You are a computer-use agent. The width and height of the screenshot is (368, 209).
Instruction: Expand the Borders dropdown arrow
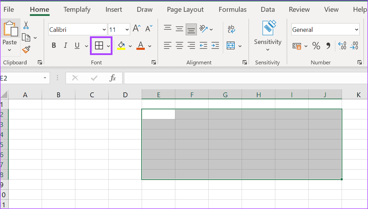pos(108,46)
